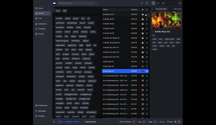Click the pack icon column header

(x=143, y=10)
